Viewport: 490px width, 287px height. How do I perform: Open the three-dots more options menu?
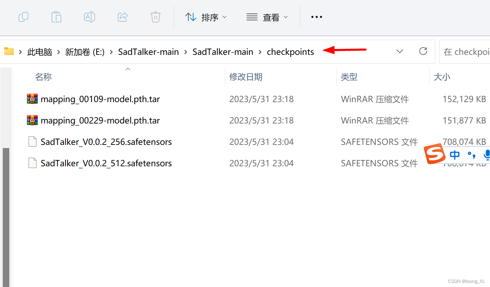pyautogui.click(x=316, y=17)
